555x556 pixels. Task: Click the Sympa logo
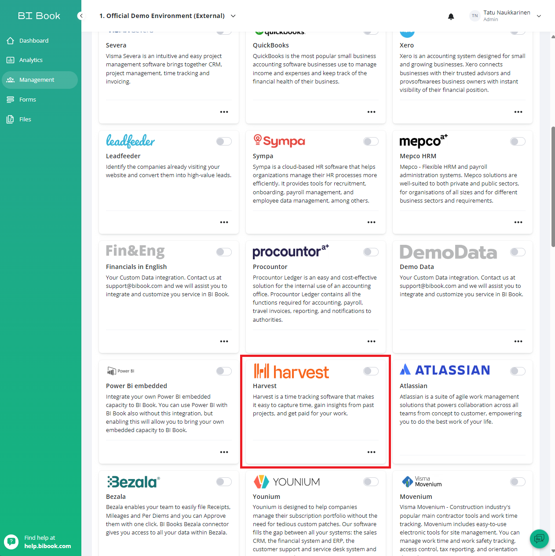279,141
